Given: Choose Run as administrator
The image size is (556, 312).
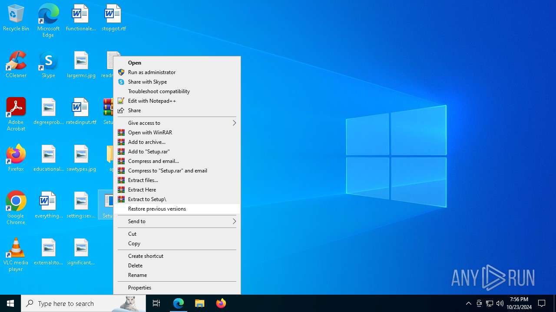Looking at the screenshot, I should [177, 72].
